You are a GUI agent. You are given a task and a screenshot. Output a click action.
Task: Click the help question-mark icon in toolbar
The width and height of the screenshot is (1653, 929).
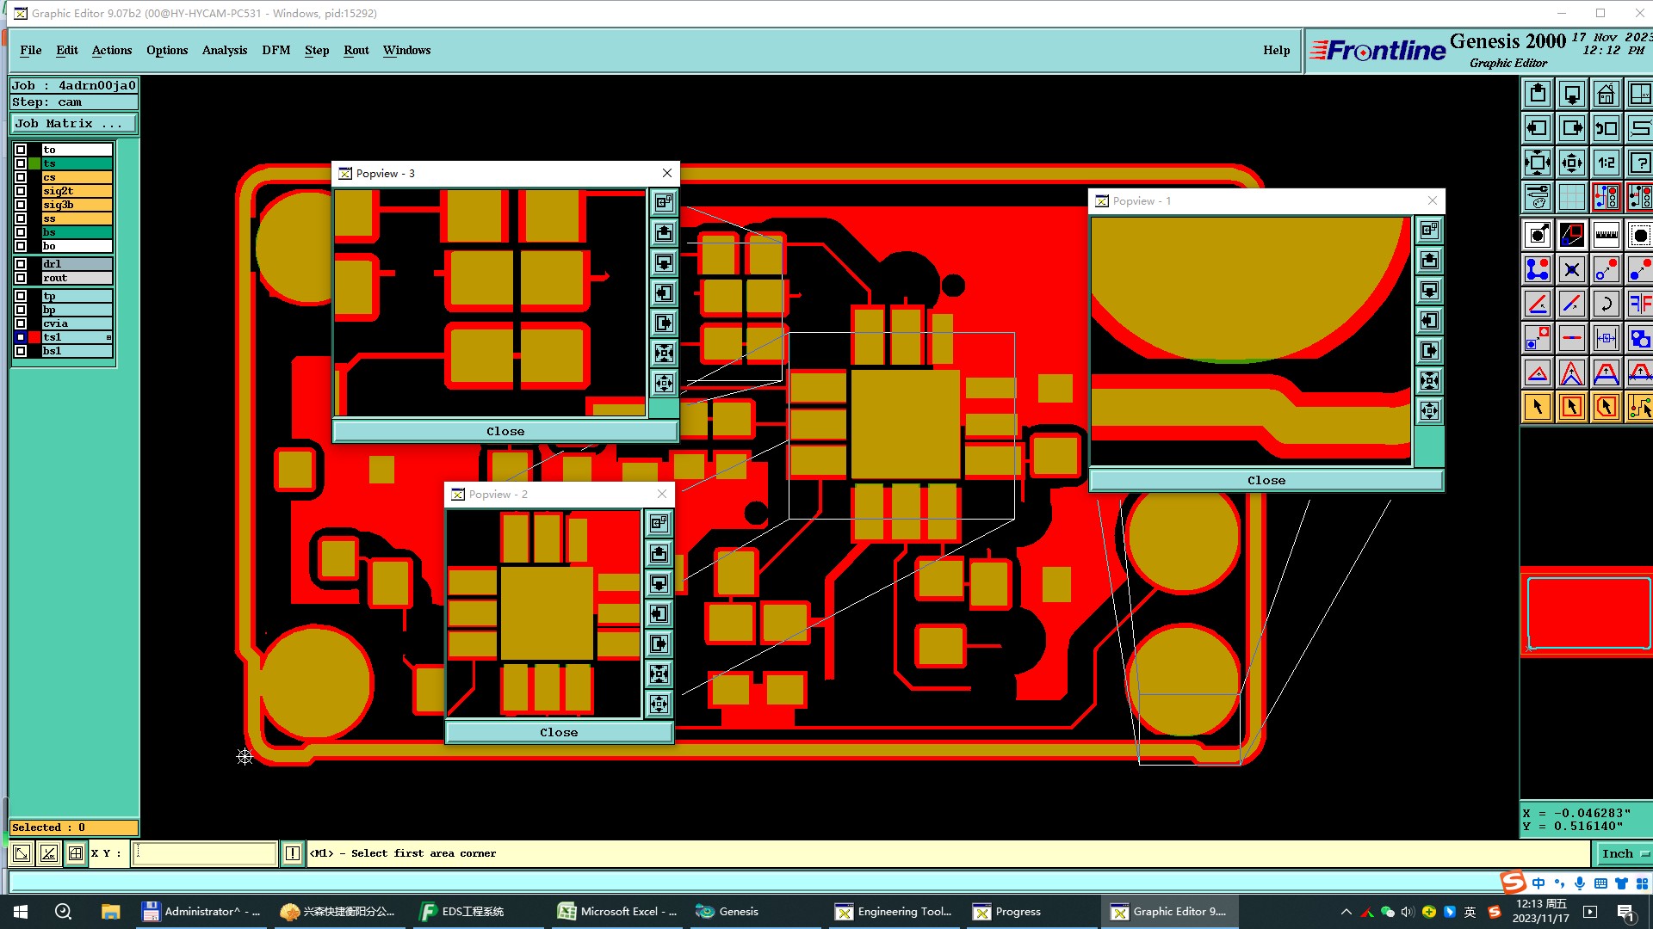pyautogui.click(x=1639, y=163)
